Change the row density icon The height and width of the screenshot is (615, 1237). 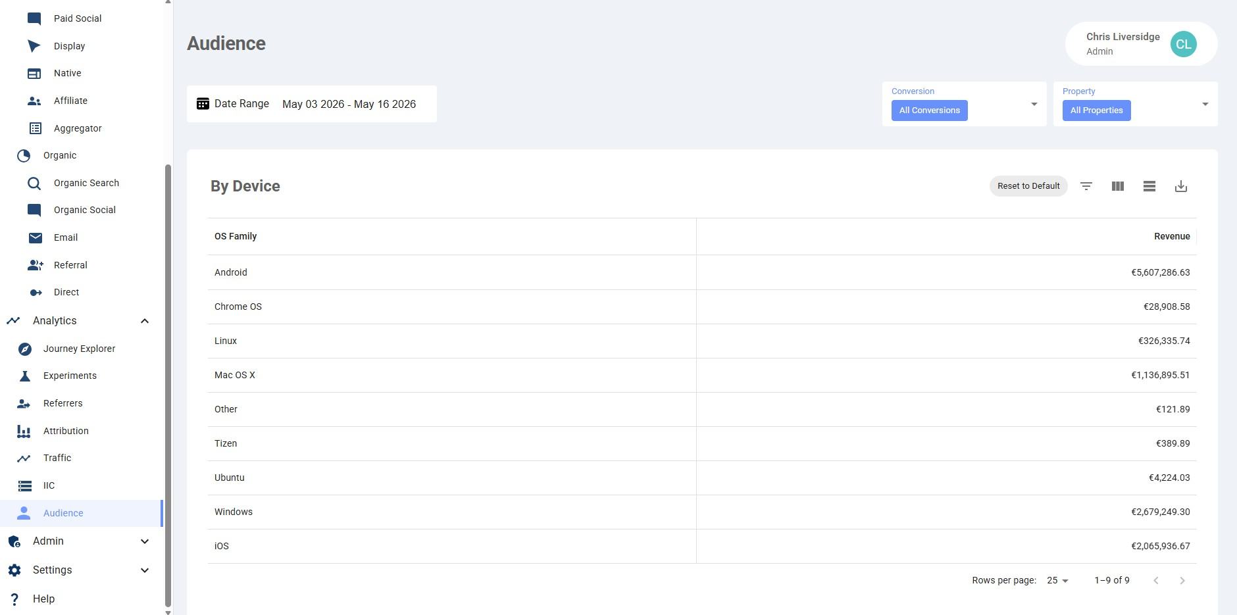[1149, 186]
